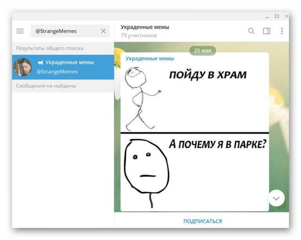Close the Telegram window
301x240 pixels.
coord(286,16)
